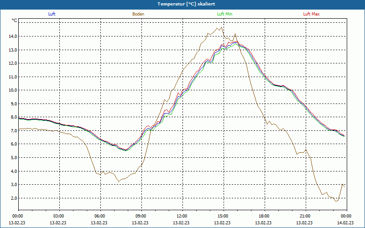Viewport: 365px width, 228px height.
Task: Click the 11,0 y-axis value
Action: (13, 77)
